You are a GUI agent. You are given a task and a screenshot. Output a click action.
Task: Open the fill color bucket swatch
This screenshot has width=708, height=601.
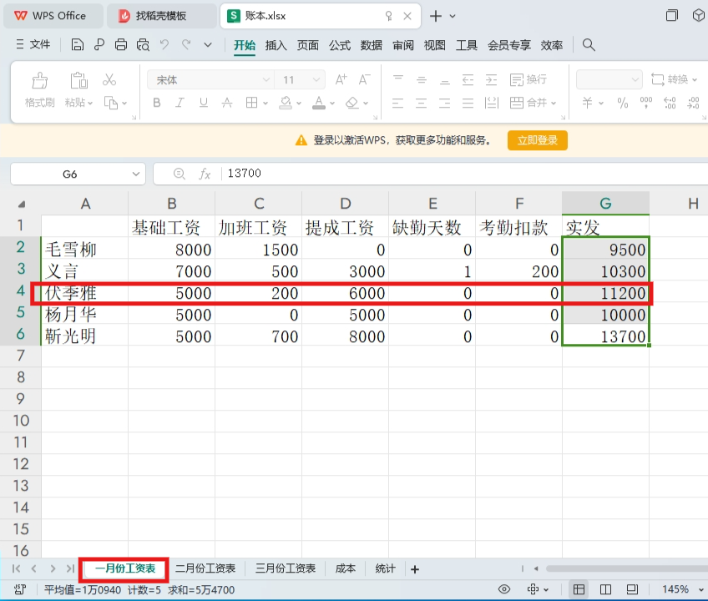point(286,103)
